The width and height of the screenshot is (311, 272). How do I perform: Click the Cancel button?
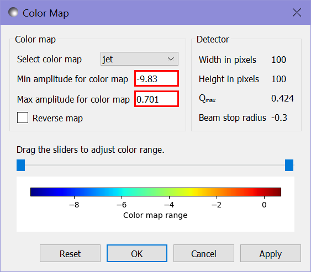click(x=204, y=253)
